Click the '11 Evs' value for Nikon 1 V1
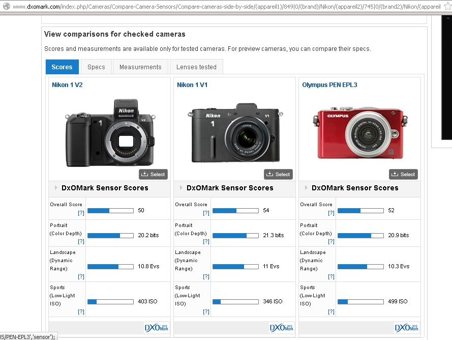Viewport: 452px width, 340px height. 271,266
